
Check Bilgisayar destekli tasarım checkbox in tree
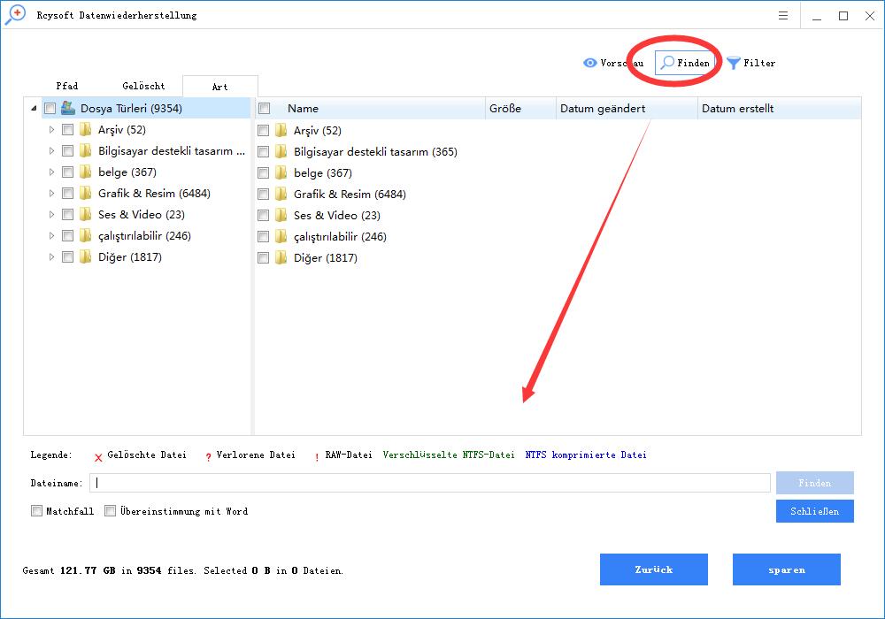tap(68, 151)
